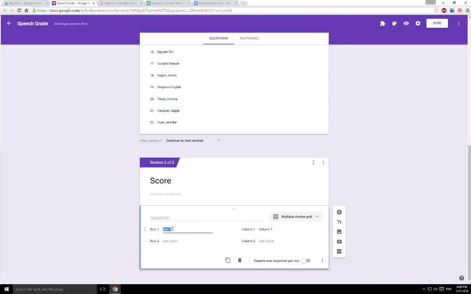The height and width of the screenshot is (294, 471).
Task: Click the SEND button
Action: coord(437,23)
